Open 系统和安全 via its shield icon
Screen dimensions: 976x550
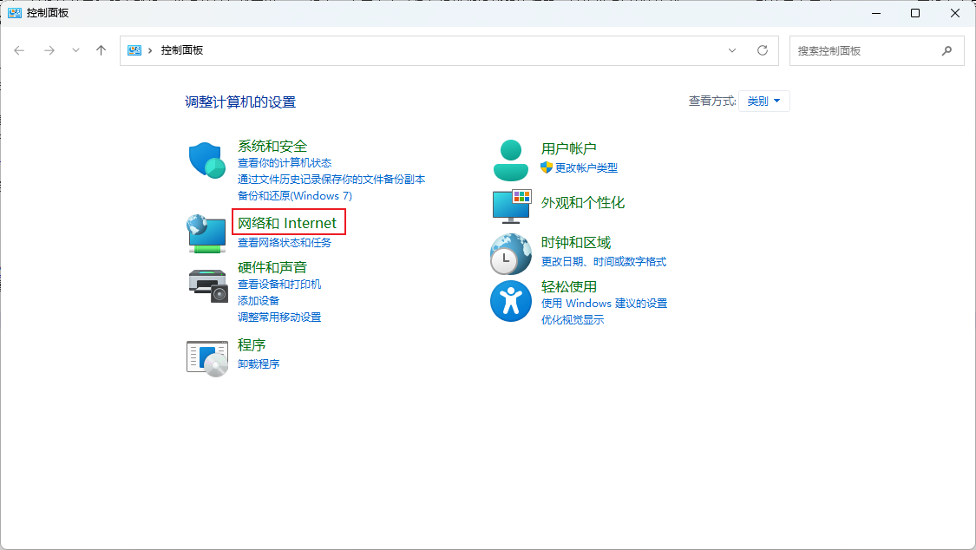click(206, 160)
